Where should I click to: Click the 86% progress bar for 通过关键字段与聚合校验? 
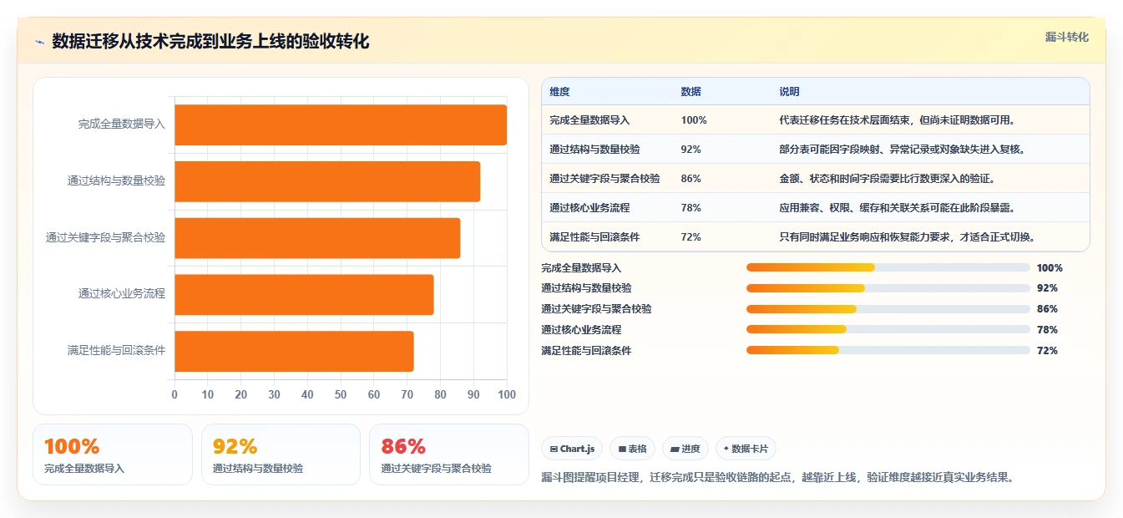point(888,308)
